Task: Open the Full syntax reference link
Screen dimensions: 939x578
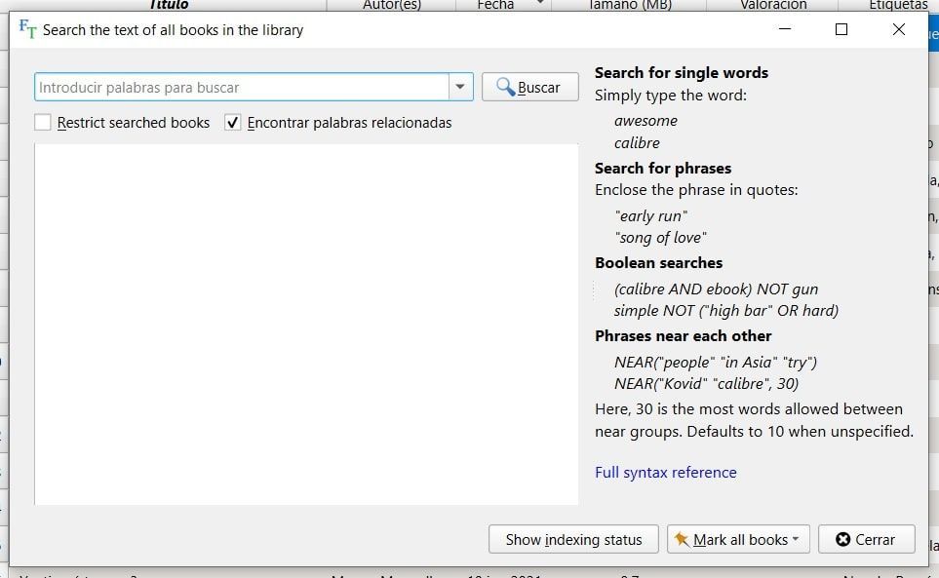Action: [x=665, y=472]
